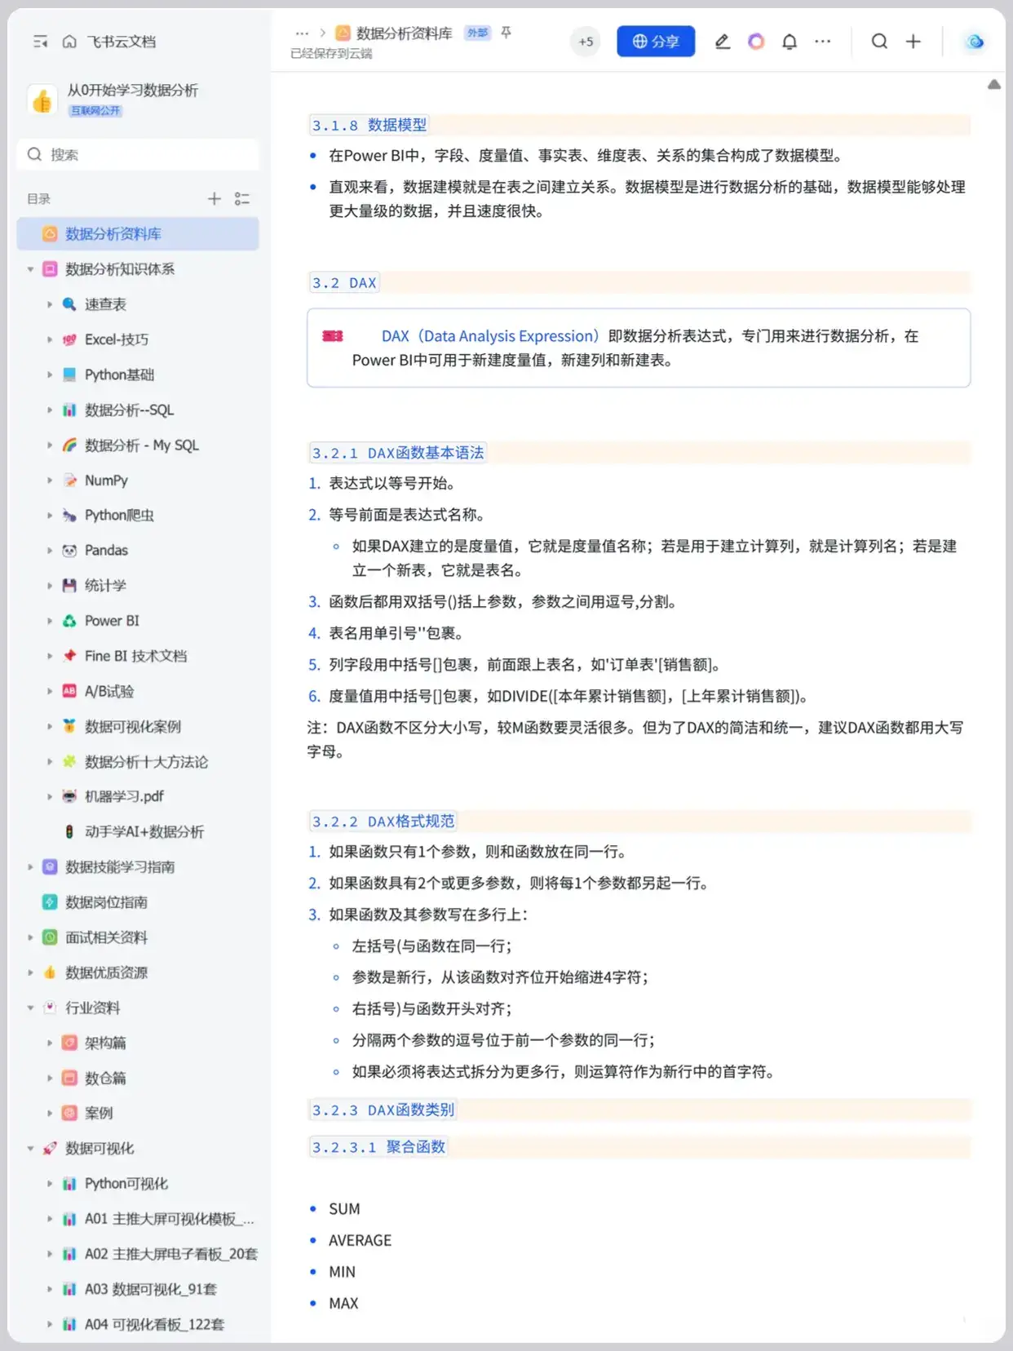1013x1351 pixels.
Task: Open 数据分析十大方法论 page
Action: pyautogui.click(x=146, y=762)
